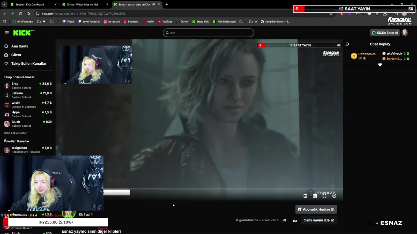
Task: Expand Daha Fazla Göster
Action: click(15, 133)
